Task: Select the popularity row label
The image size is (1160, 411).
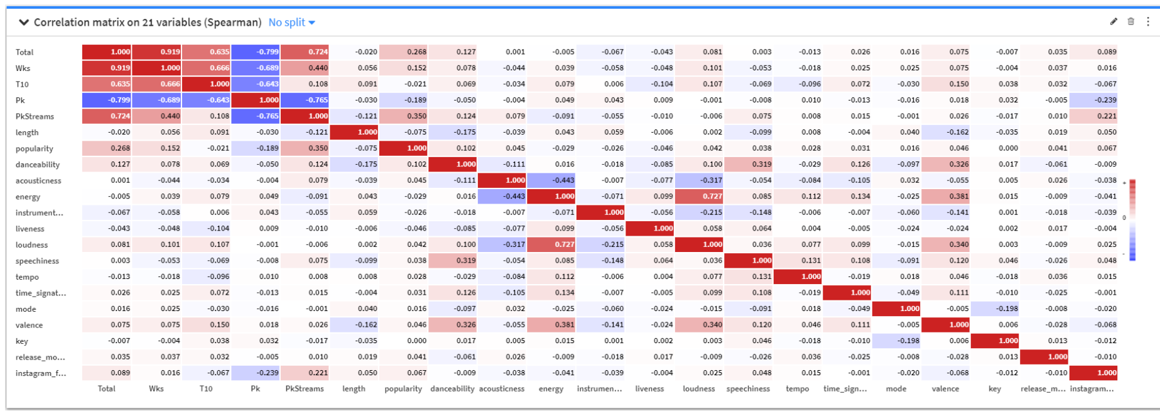Action: click(x=35, y=149)
